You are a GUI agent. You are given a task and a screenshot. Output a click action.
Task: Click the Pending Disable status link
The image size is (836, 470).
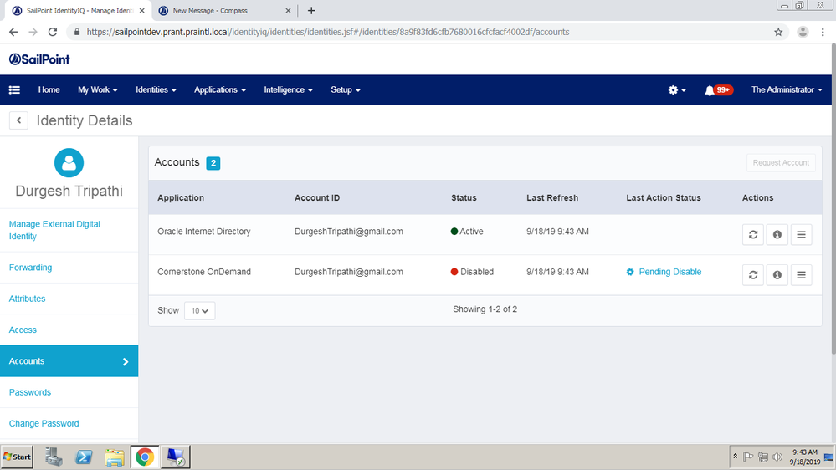(x=669, y=272)
